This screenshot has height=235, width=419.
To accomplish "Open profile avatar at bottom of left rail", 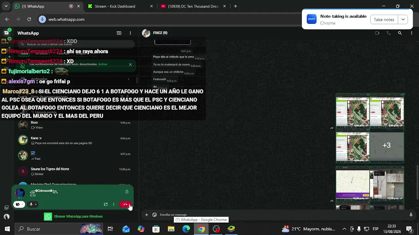I will [x=6, y=216].
